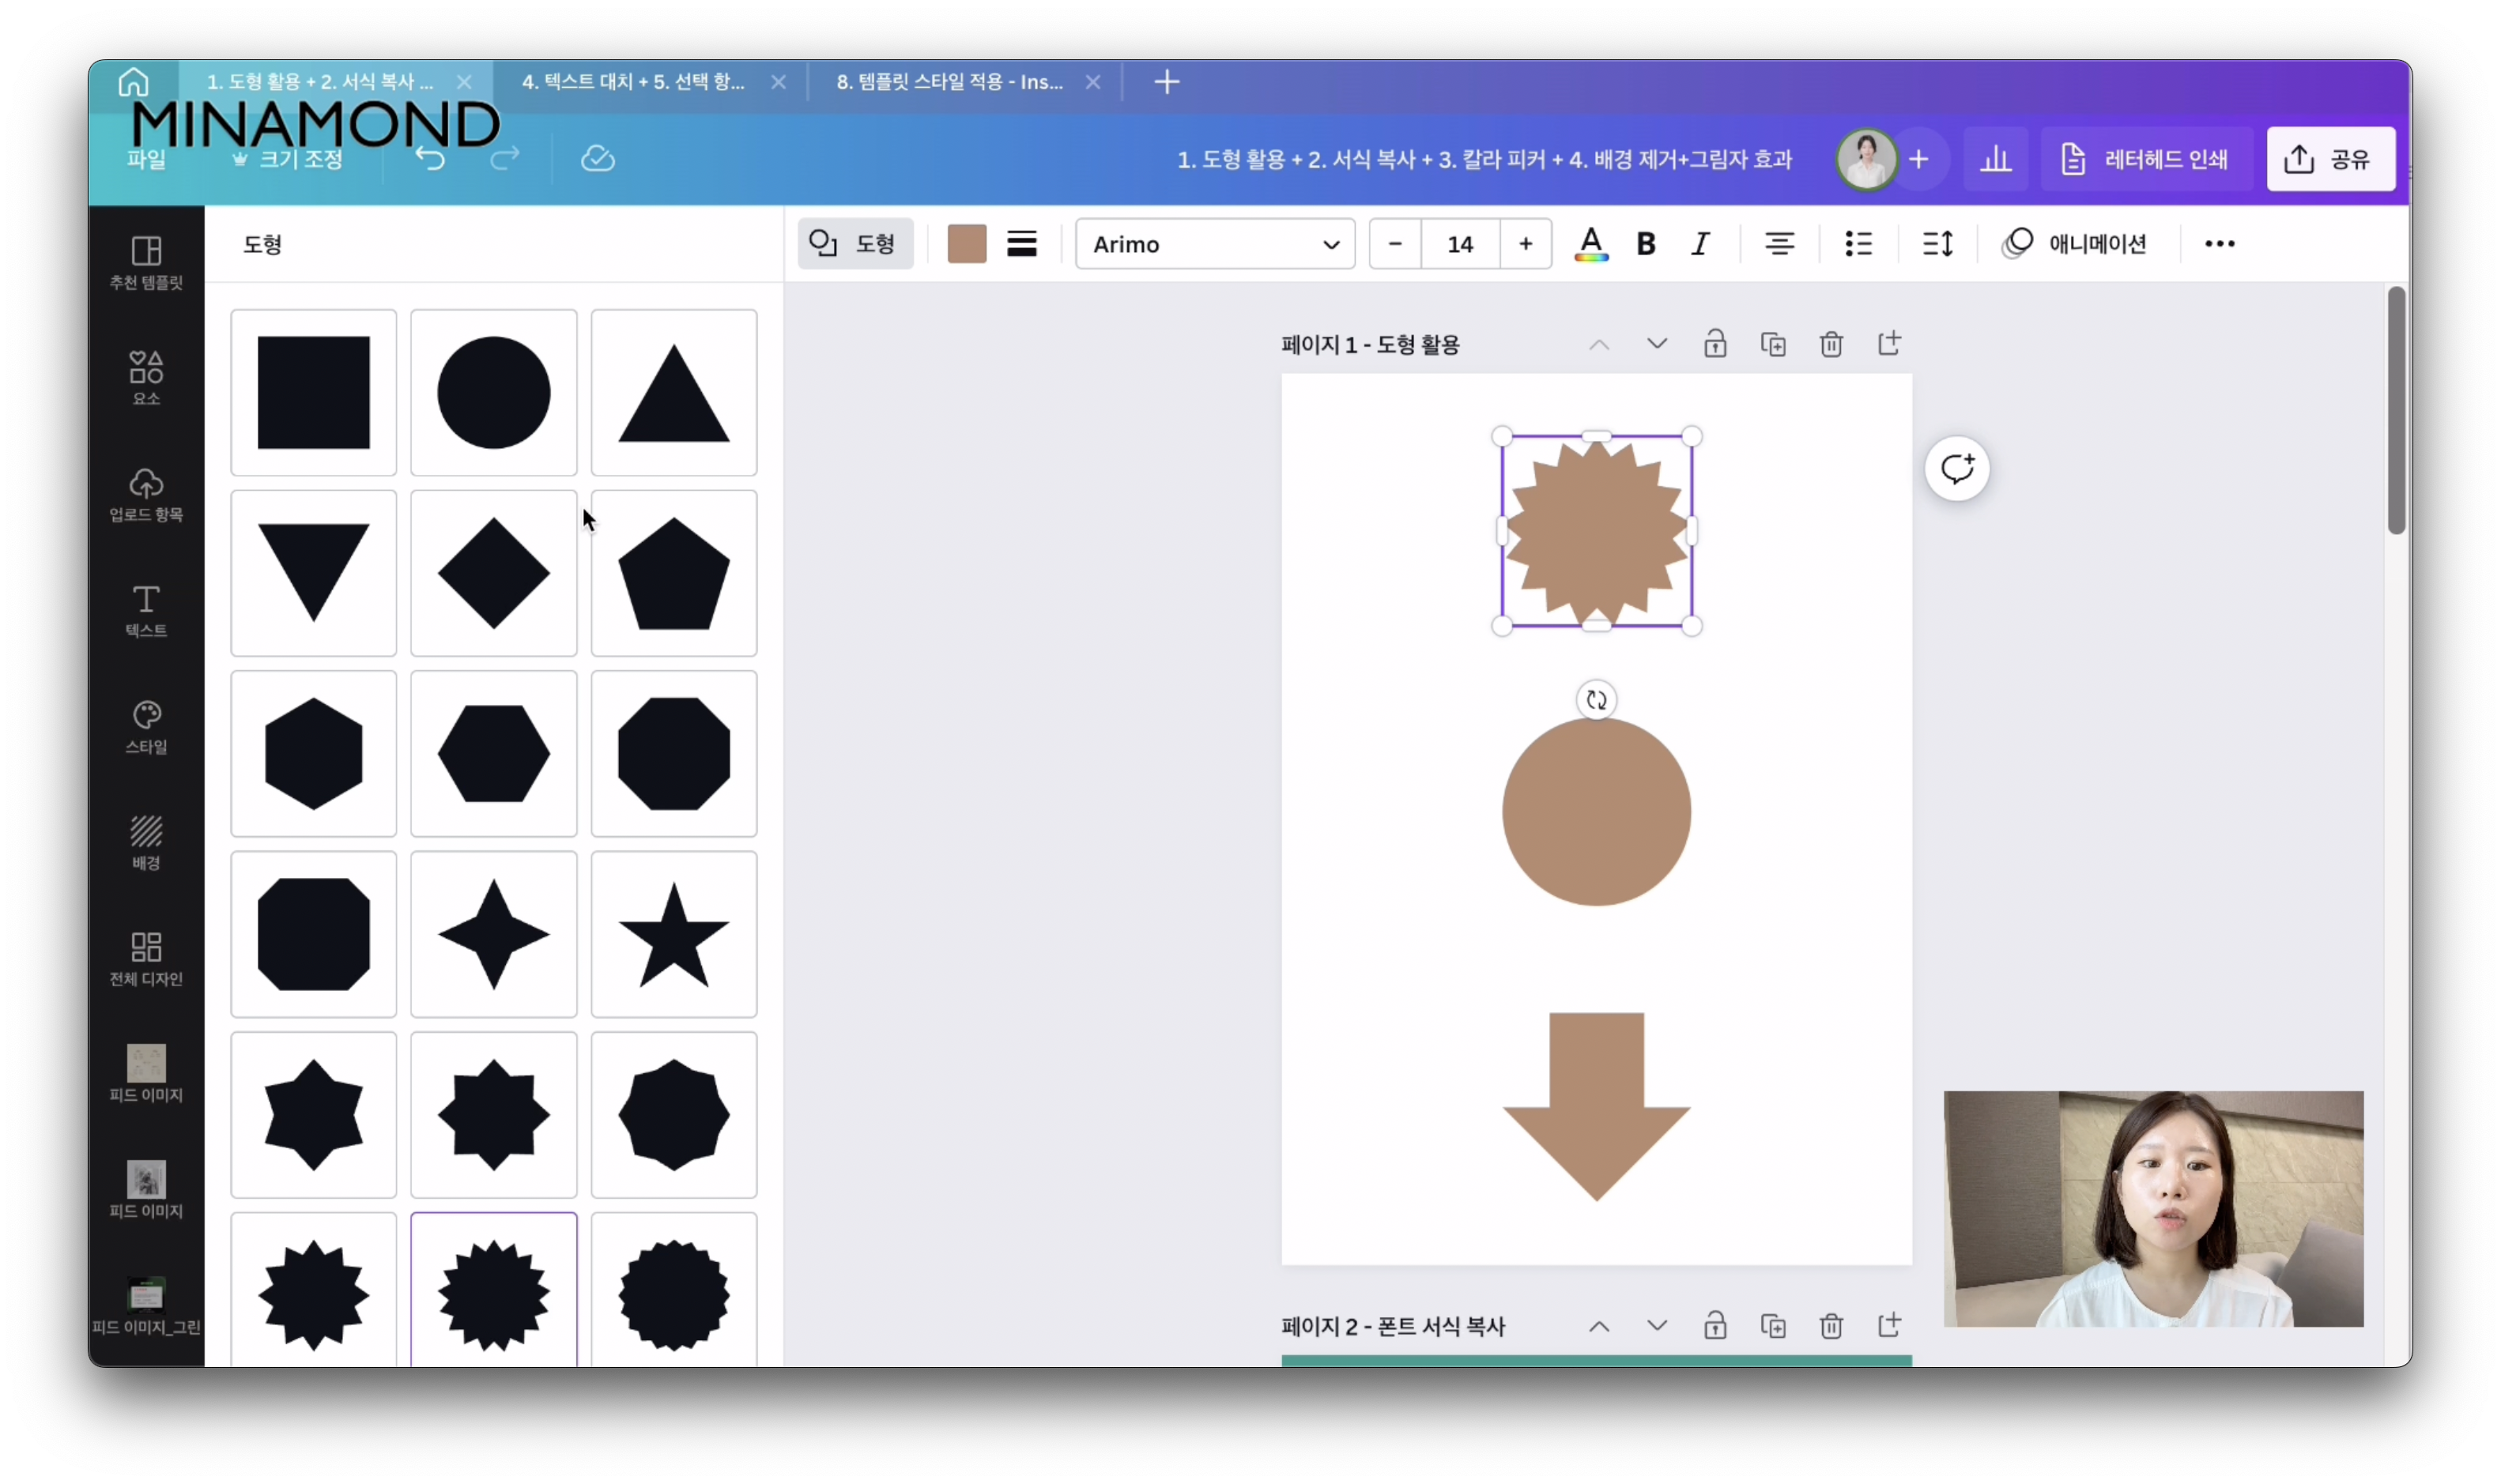Screen dimensions: 2501x1484
Task: Delete page 1 with trash icon
Action: (x=1830, y=344)
